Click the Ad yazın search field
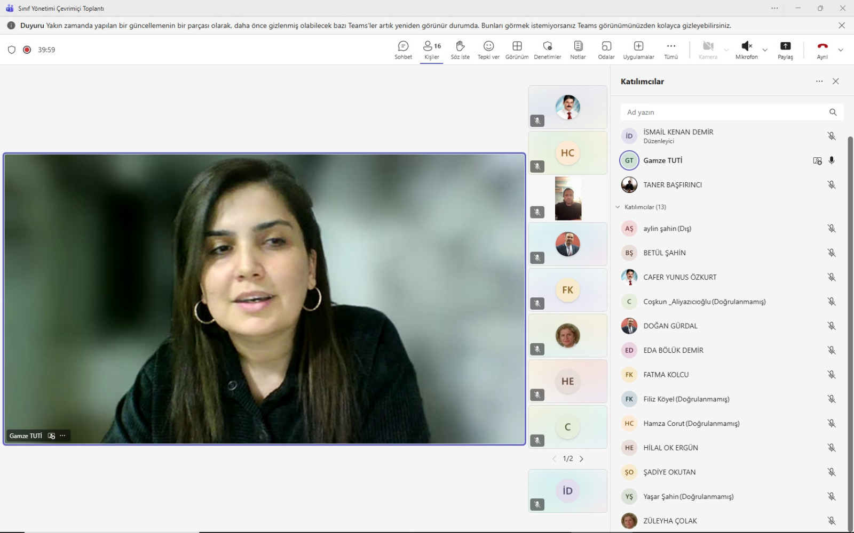The width and height of the screenshot is (854, 533). pyautogui.click(x=723, y=112)
